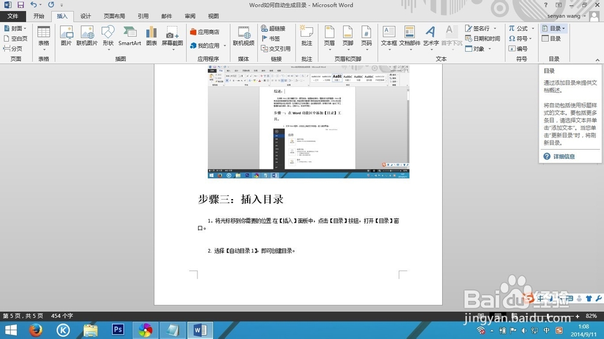Click the 82% zoom level
604x339 pixels.
click(x=591, y=316)
